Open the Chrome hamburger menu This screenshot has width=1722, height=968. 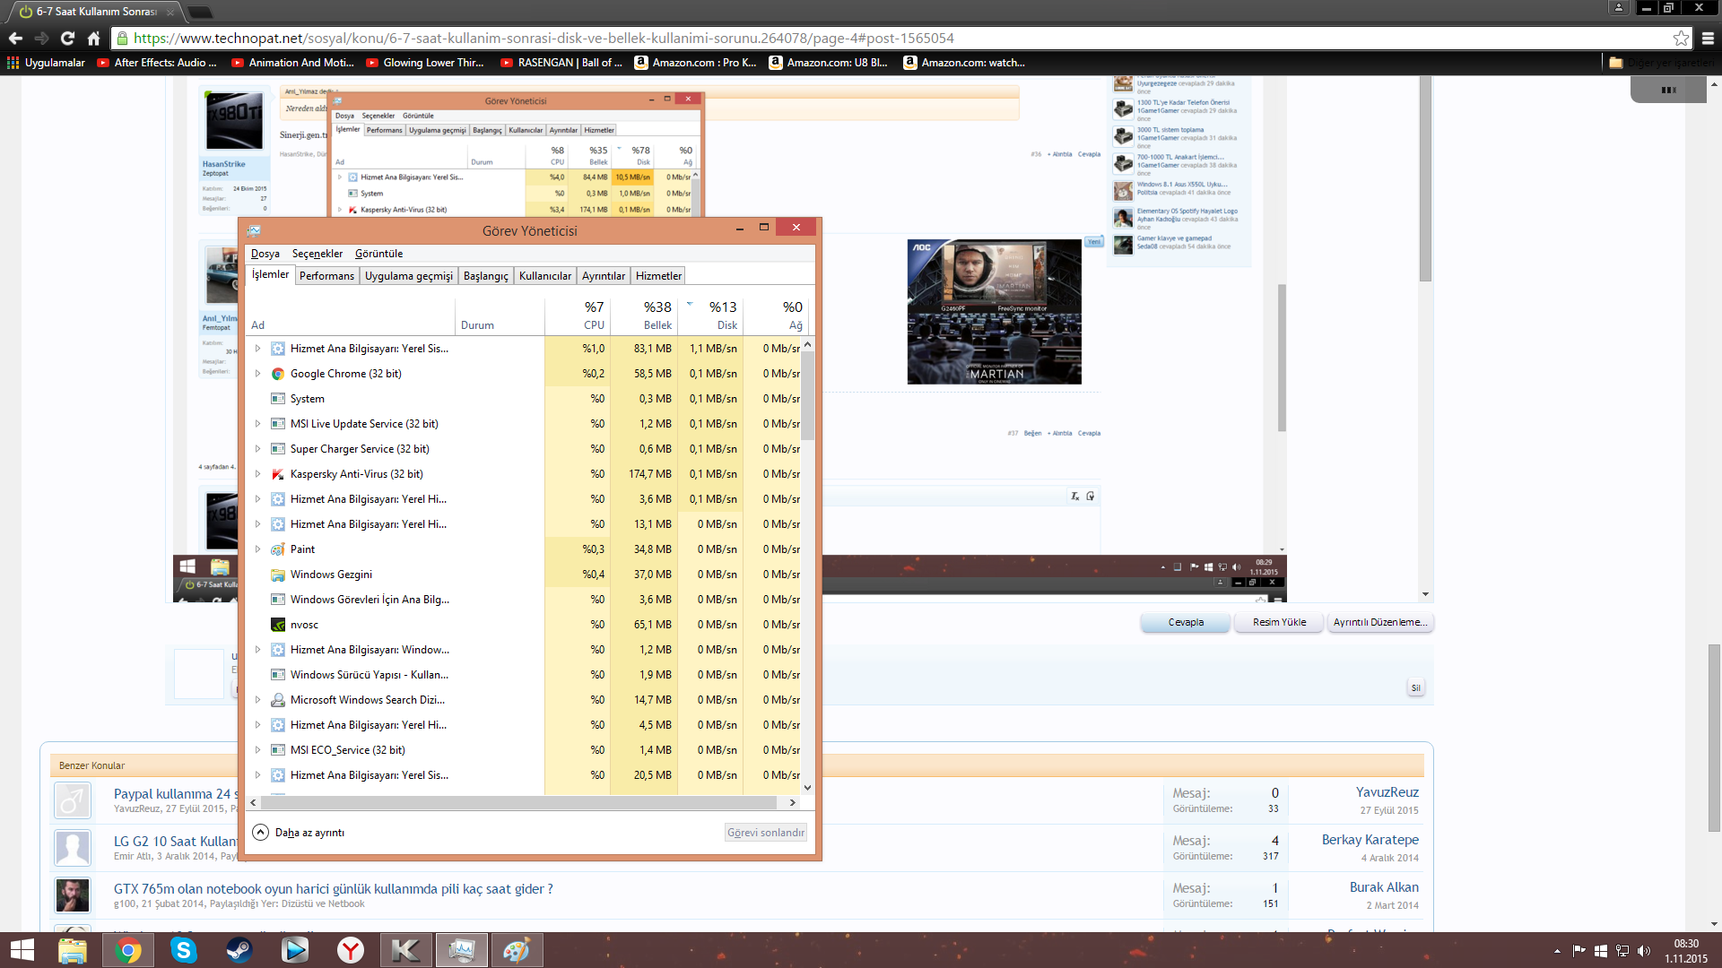click(1708, 39)
